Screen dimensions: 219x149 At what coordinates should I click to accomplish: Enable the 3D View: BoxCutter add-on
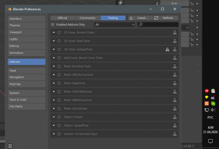coord(59,41)
